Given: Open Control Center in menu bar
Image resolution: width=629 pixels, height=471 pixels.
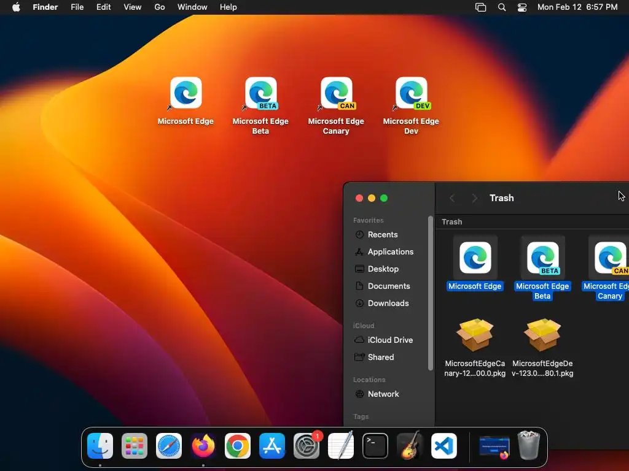Looking at the screenshot, I should click(x=522, y=7).
